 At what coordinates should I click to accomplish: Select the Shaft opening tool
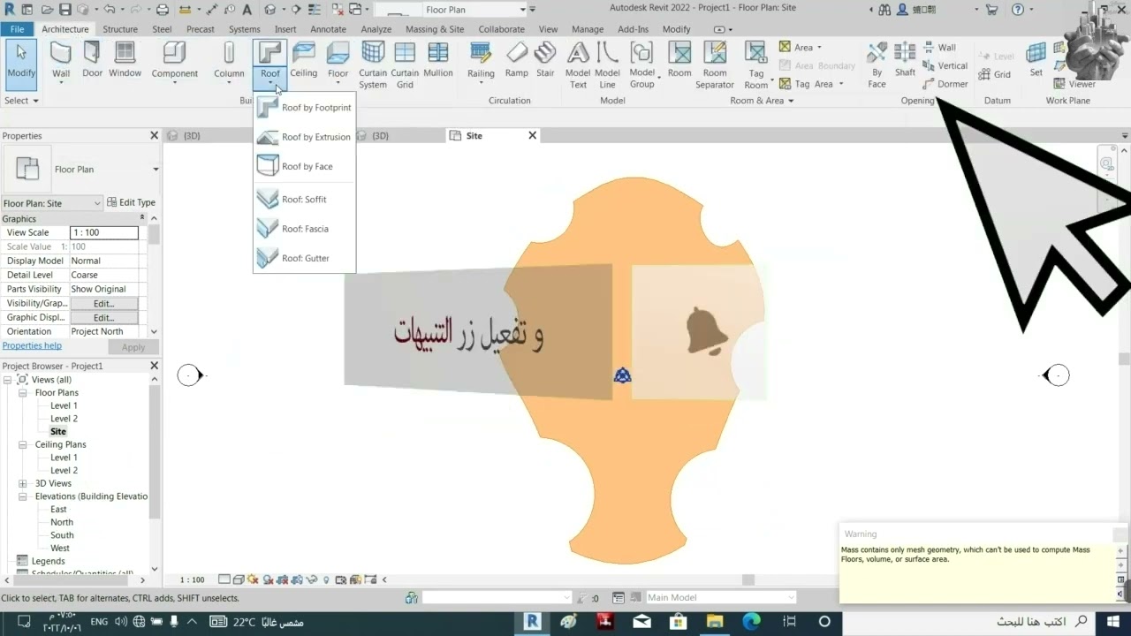[905, 59]
